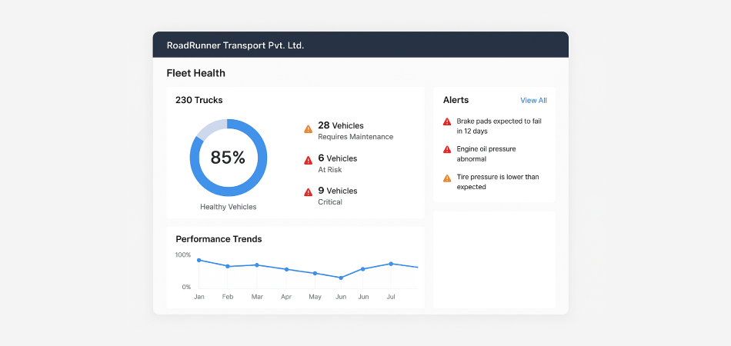Image resolution: width=731 pixels, height=346 pixels.
Task: Click the Jul data point in Performance Trends
Action: tap(391, 264)
